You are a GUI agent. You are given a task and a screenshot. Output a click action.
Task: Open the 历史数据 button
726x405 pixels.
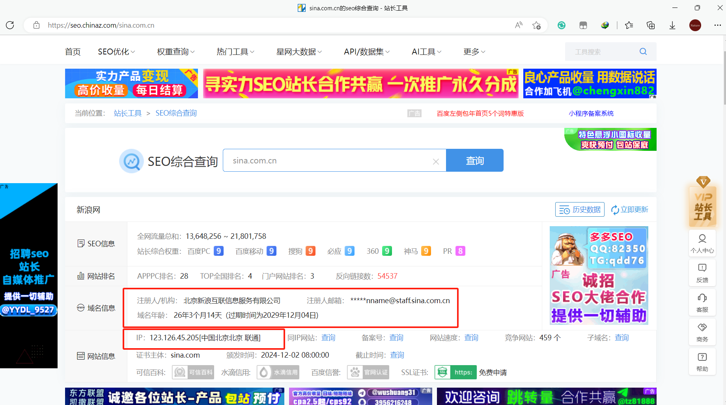click(580, 210)
